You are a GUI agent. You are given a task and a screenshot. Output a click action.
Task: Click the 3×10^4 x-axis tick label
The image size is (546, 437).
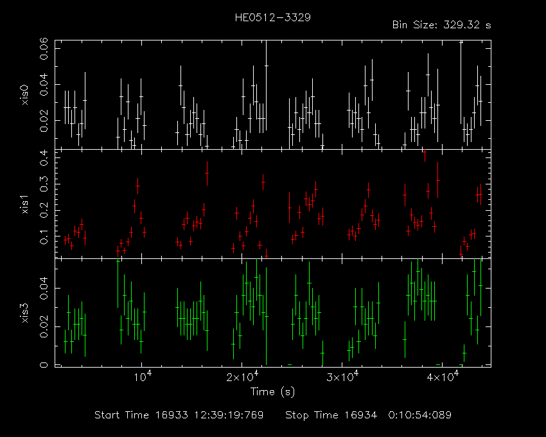pos(342,377)
